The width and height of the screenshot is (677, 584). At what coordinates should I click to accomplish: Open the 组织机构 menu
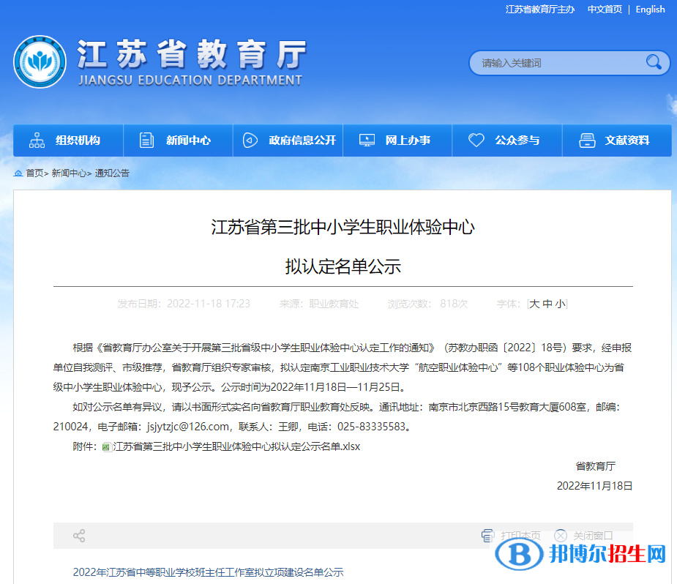click(x=68, y=141)
